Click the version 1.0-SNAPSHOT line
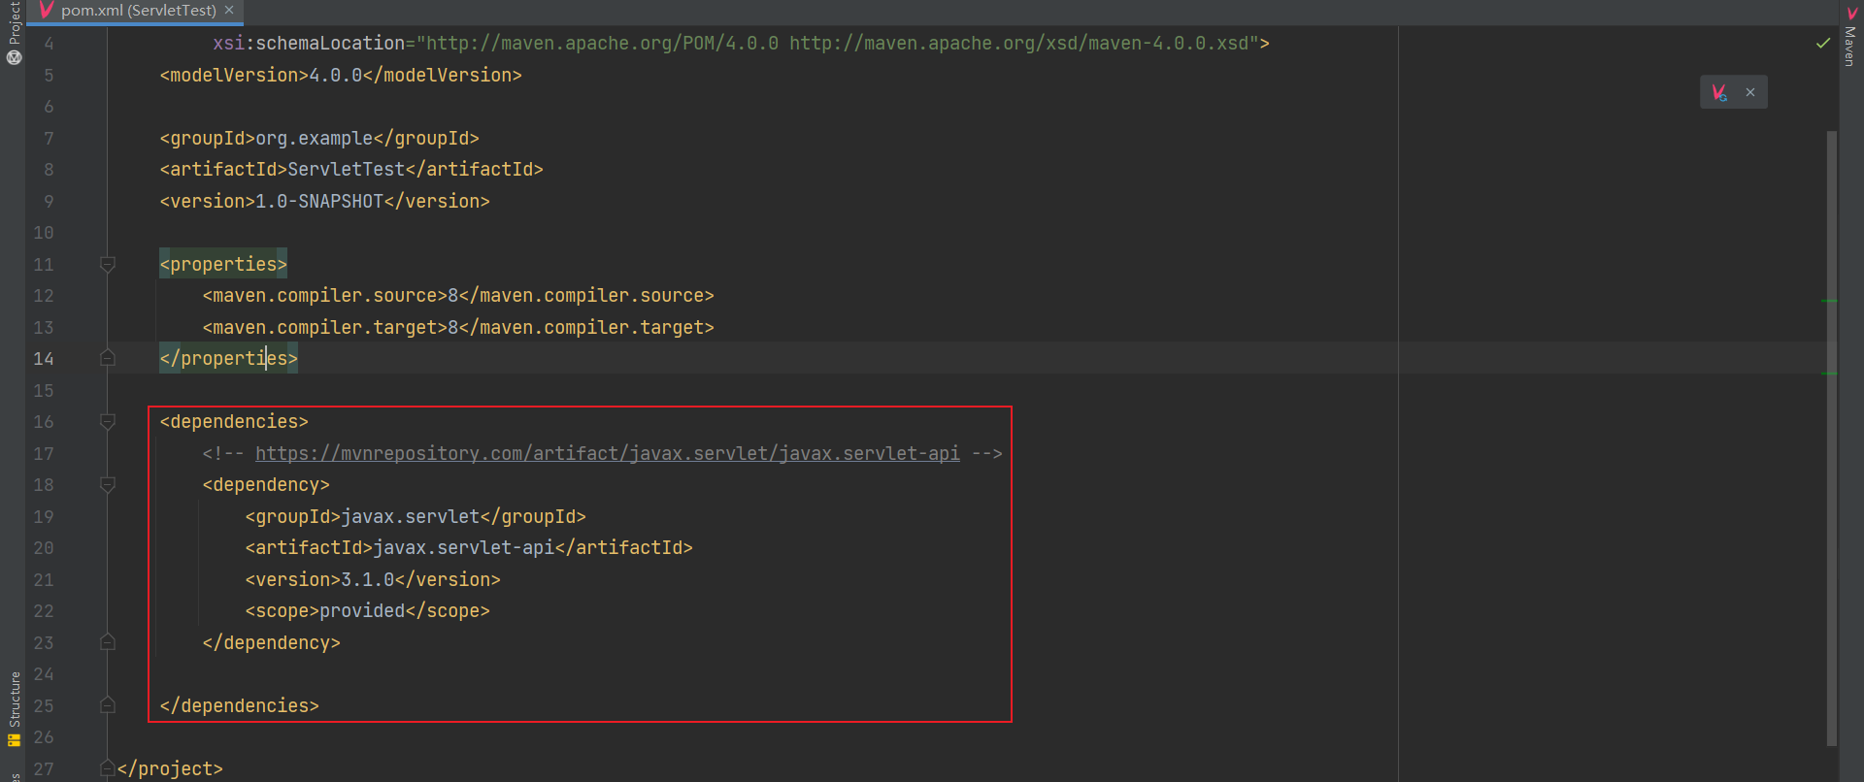Viewport: 1864px width, 782px height. point(324,201)
